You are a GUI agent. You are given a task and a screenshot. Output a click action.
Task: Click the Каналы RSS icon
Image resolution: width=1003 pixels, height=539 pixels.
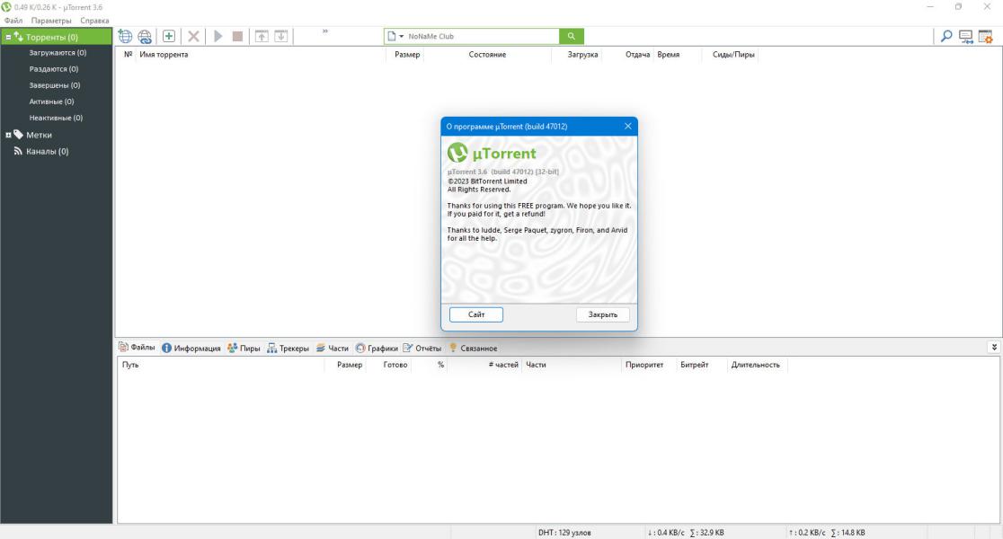click(x=18, y=151)
